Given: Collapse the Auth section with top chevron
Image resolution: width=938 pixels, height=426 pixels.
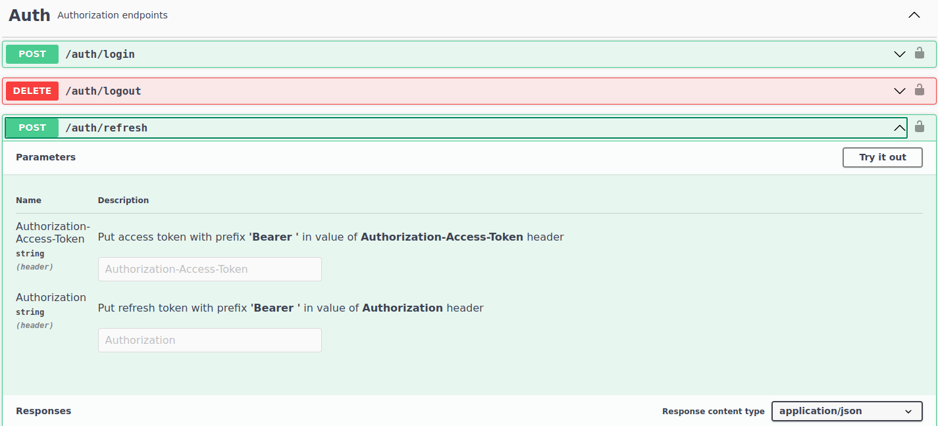Looking at the screenshot, I should (914, 15).
